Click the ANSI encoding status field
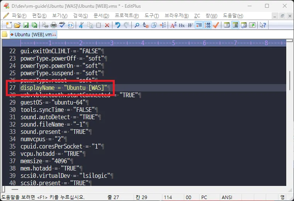 (227, 197)
